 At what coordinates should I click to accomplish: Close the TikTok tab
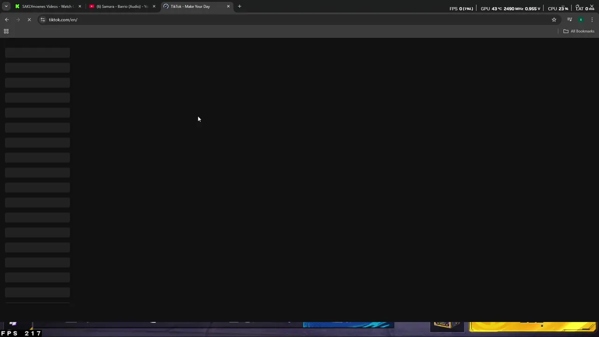click(228, 7)
